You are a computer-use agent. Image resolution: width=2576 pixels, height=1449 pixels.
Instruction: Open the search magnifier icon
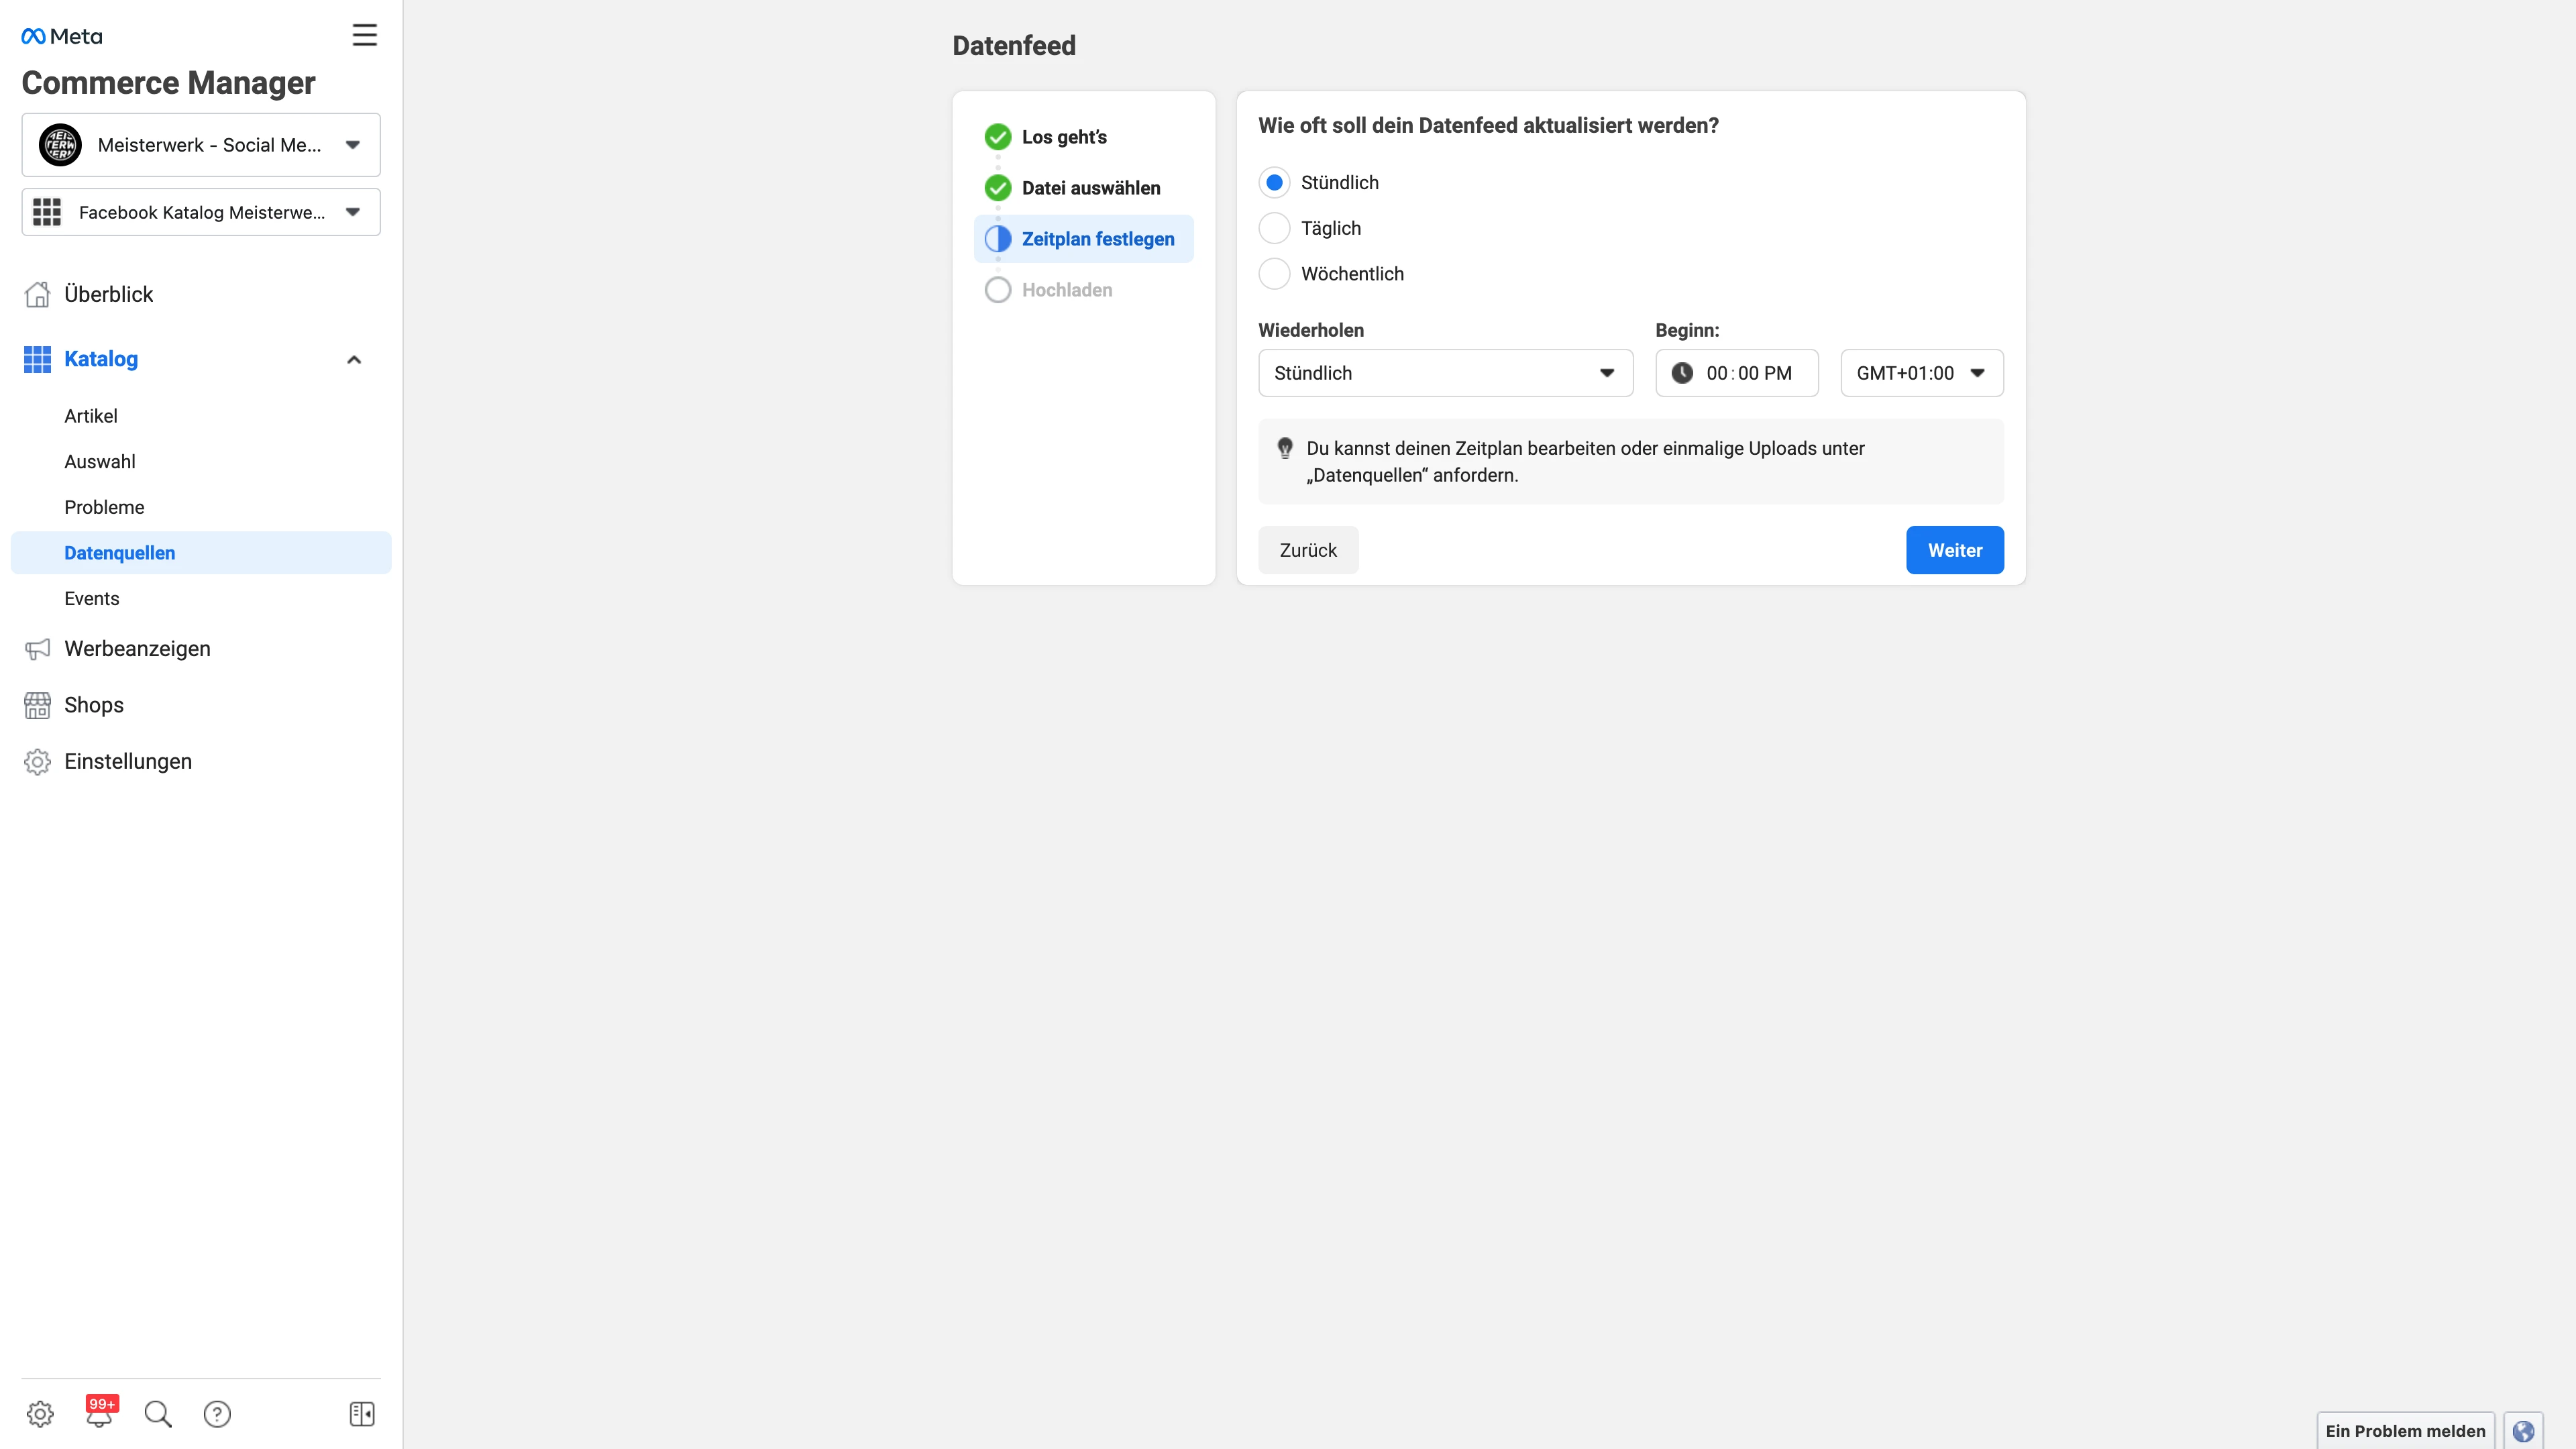(158, 1413)
